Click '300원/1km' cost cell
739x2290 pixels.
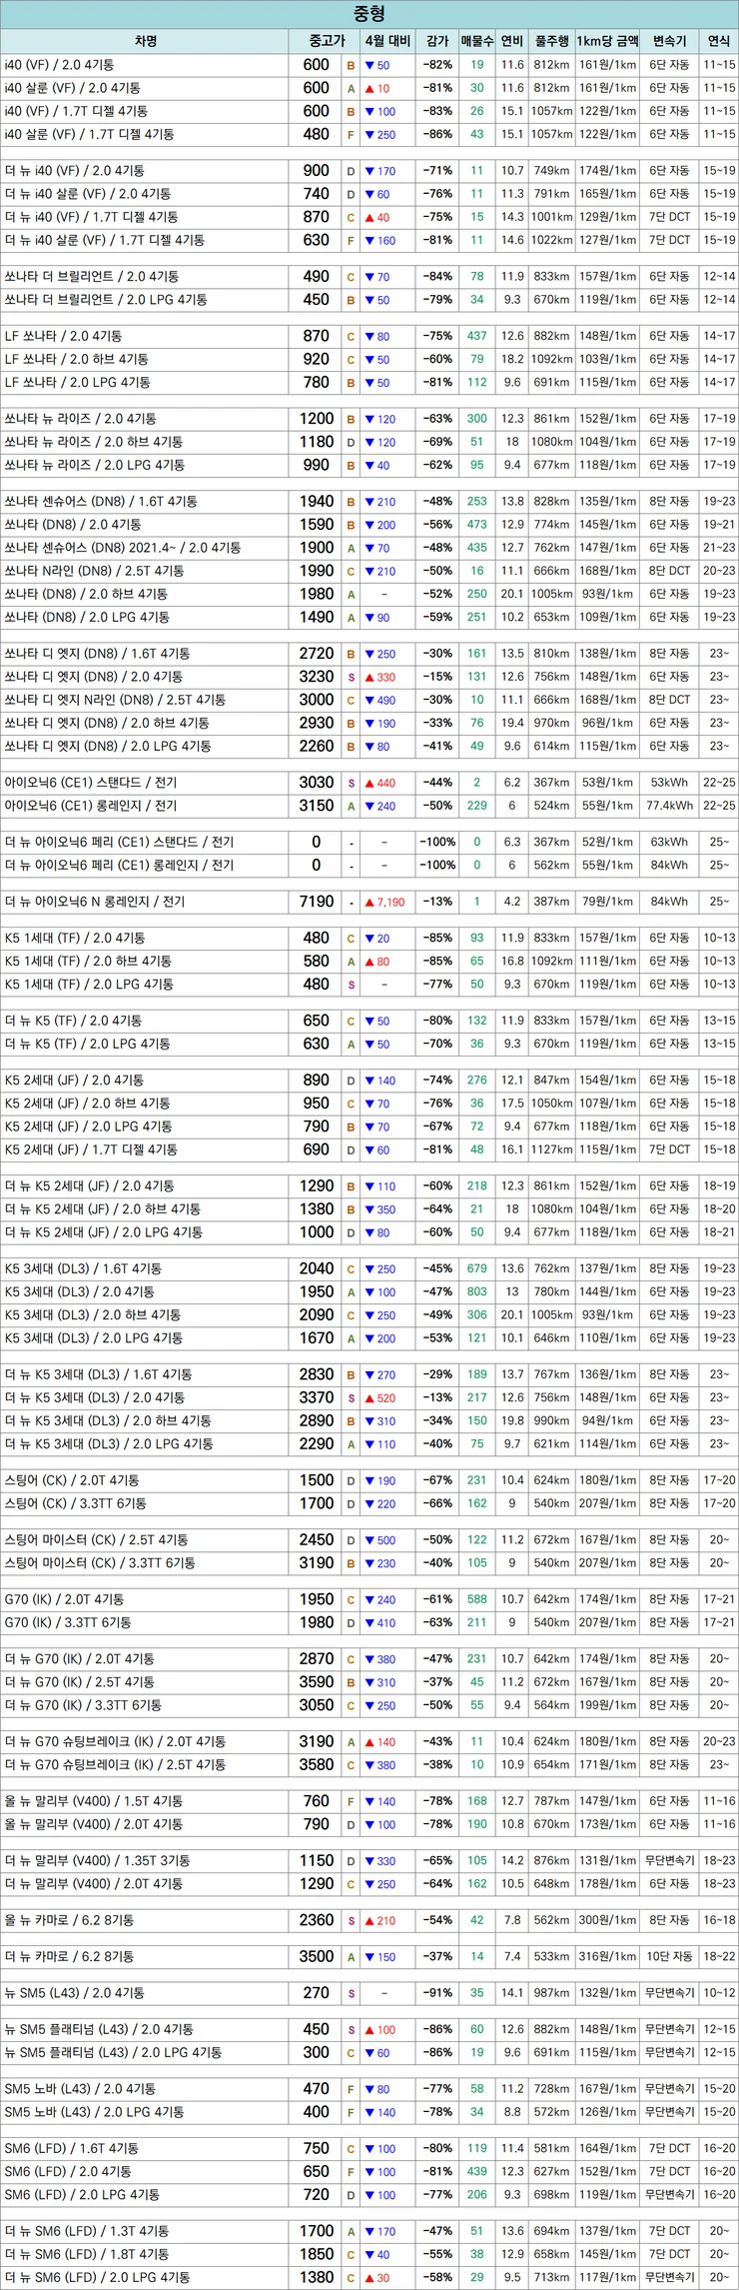(x=607, y=1921)
